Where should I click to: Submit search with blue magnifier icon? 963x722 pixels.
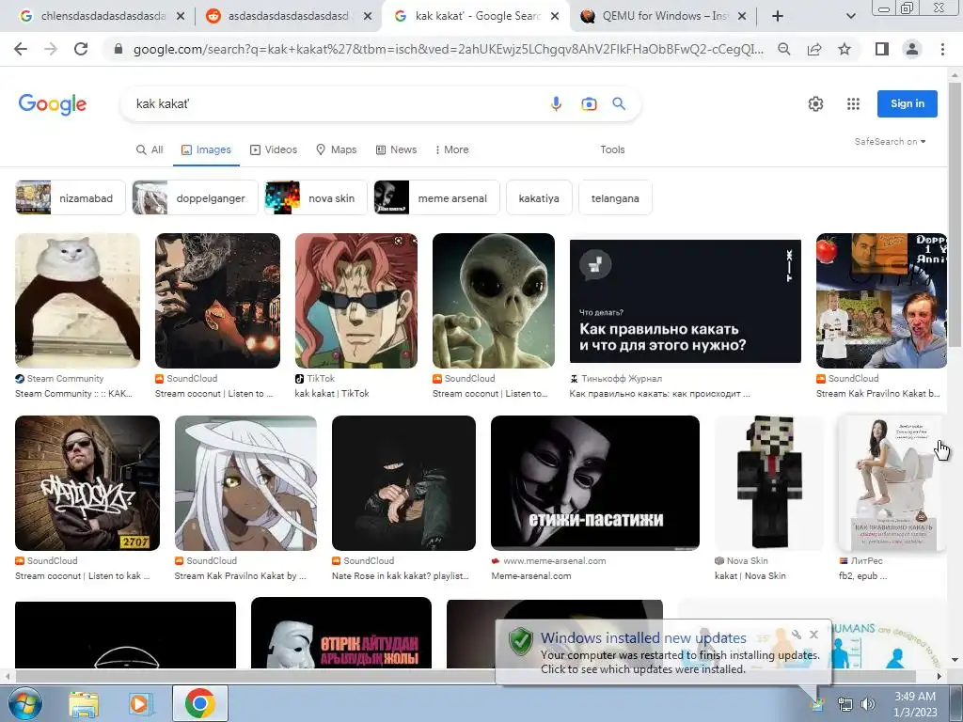[619, 103]
